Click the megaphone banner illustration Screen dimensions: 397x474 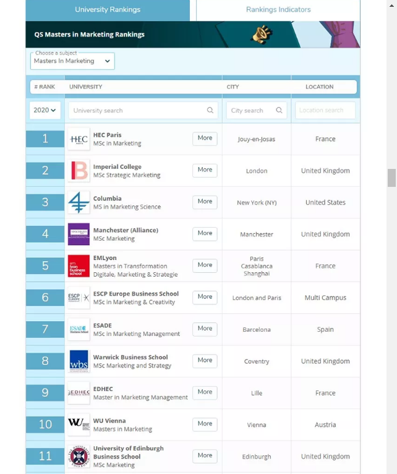click(x=262, y=35)
